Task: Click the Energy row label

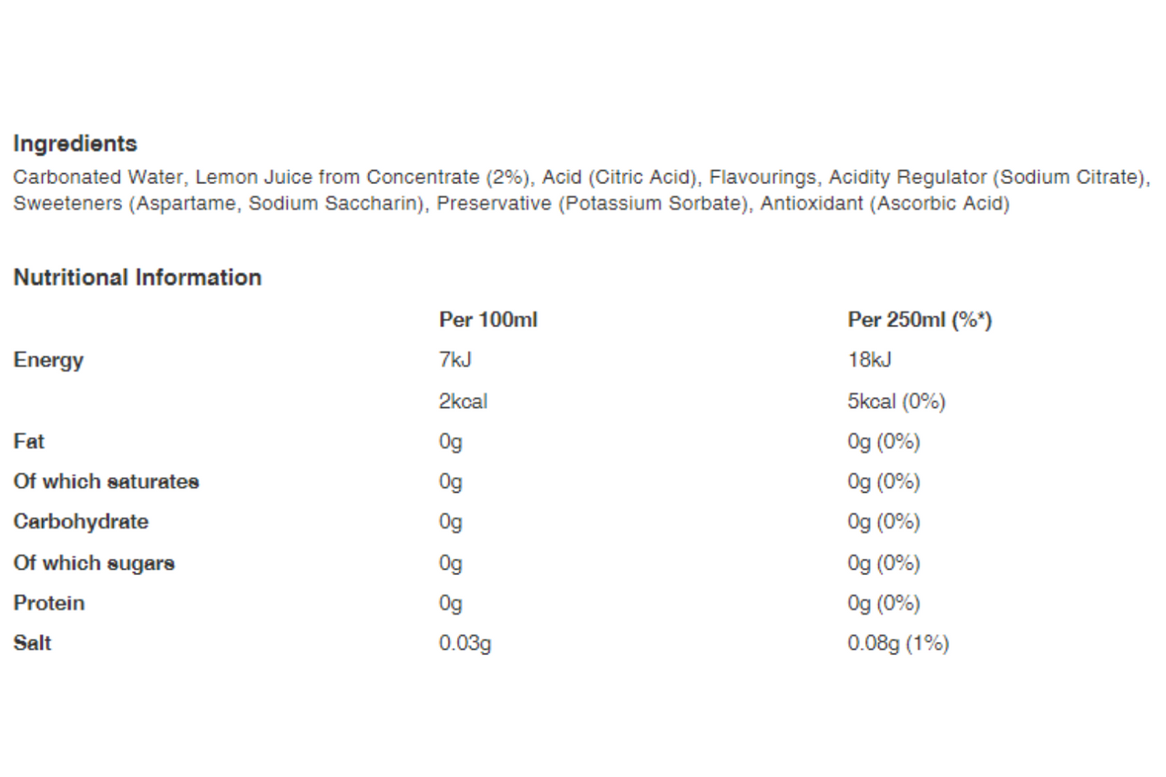Action: click(x=48, y=361)
